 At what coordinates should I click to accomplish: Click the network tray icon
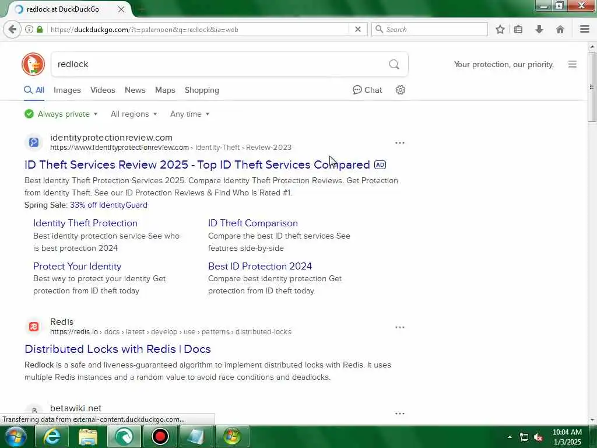pos(524,437)
